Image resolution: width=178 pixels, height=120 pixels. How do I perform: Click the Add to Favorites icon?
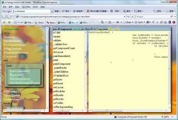click(x=9, y=22)
